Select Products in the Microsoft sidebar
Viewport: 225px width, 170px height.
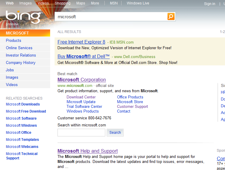point(14,41)
